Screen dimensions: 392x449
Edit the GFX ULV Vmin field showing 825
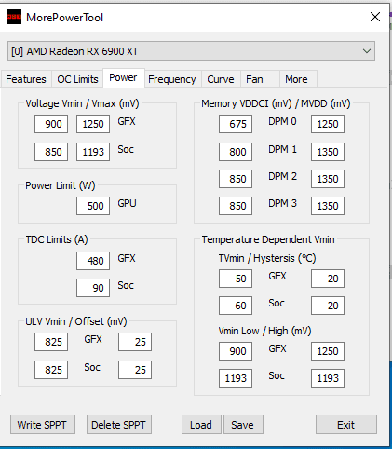point(51,342)
